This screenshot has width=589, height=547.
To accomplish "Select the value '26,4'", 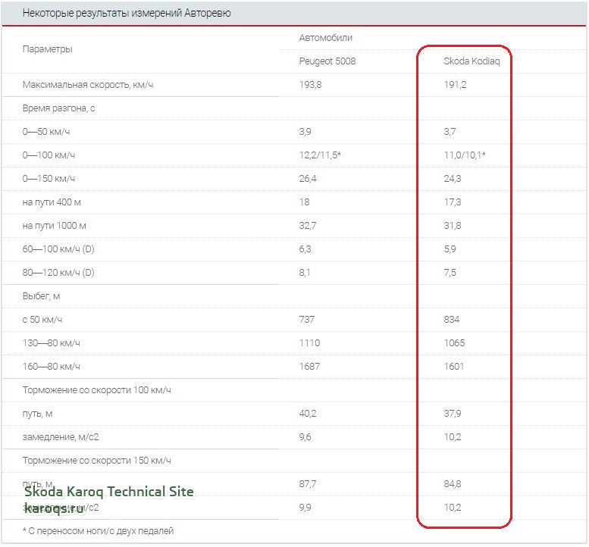I will tap(308, 179).
